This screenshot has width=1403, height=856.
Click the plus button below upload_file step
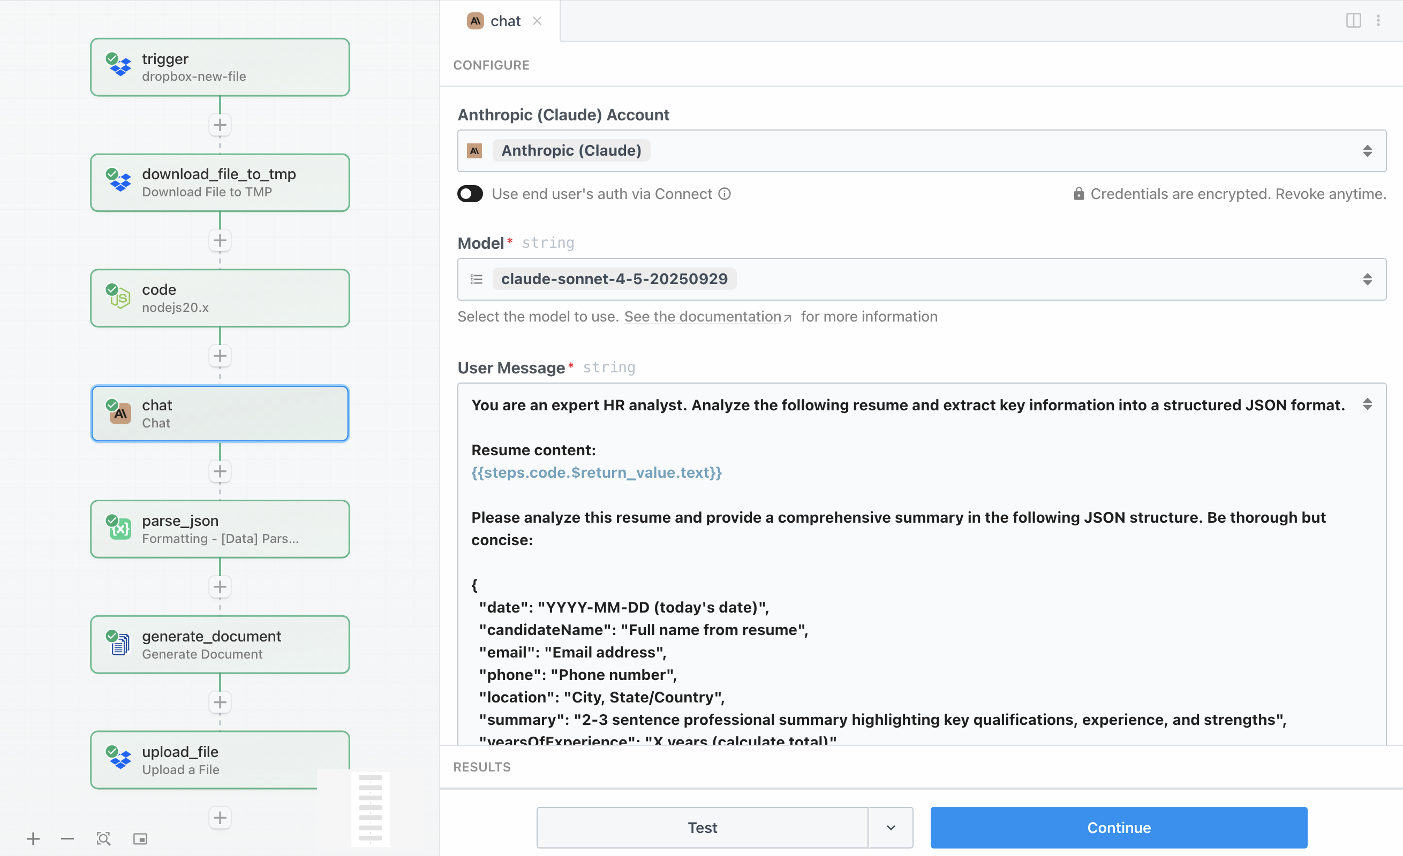pos(220,817)
